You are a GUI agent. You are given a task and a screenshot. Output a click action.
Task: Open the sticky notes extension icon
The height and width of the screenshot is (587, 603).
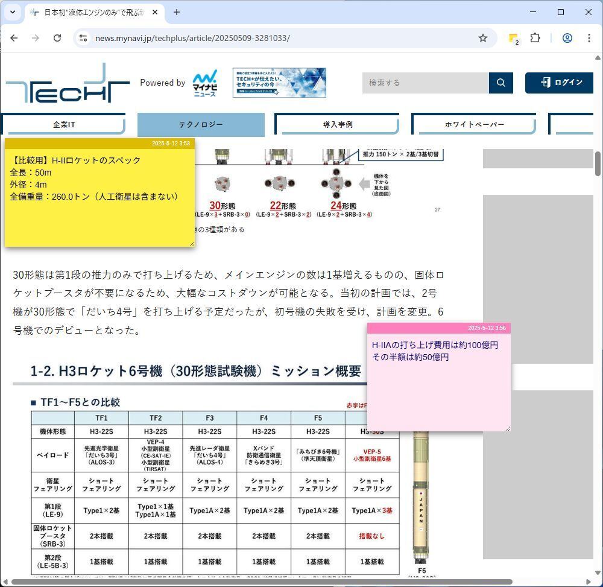513,39
